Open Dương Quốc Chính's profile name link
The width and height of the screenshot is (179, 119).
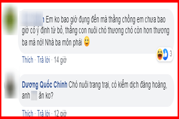click(44, 85)
